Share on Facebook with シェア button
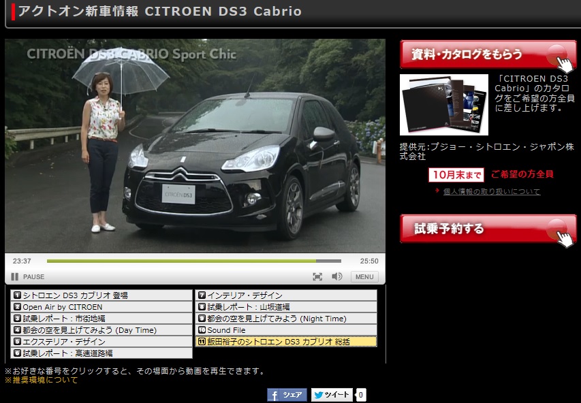This screenshot has width=581, height=403. (x=287, y=395)
